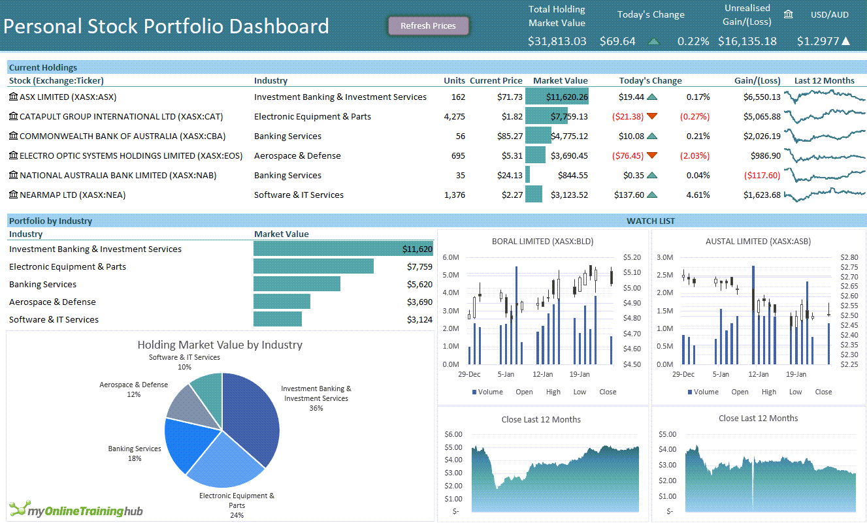Screen dimensions: 867x523
Task: Click the bank icon next to CATAPULT GROUP INTERNATIONAL
Action: click(x=13, y=116)
